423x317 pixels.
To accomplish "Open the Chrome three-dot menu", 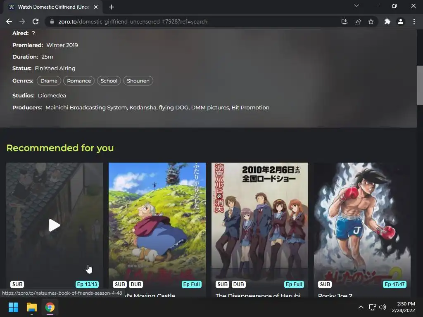I will pos(414,21).
